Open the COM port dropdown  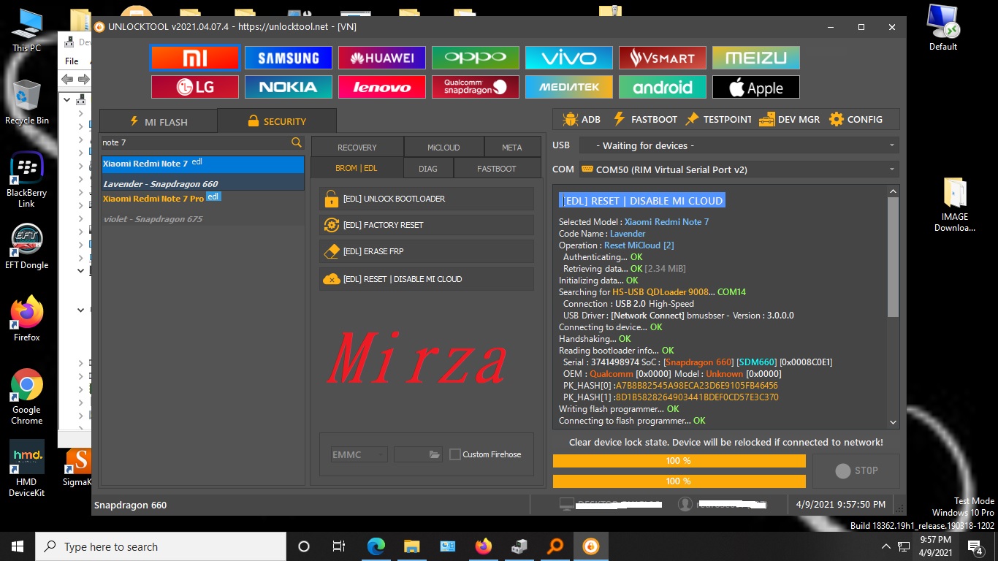pyautogui.click(x=739, y=169)
